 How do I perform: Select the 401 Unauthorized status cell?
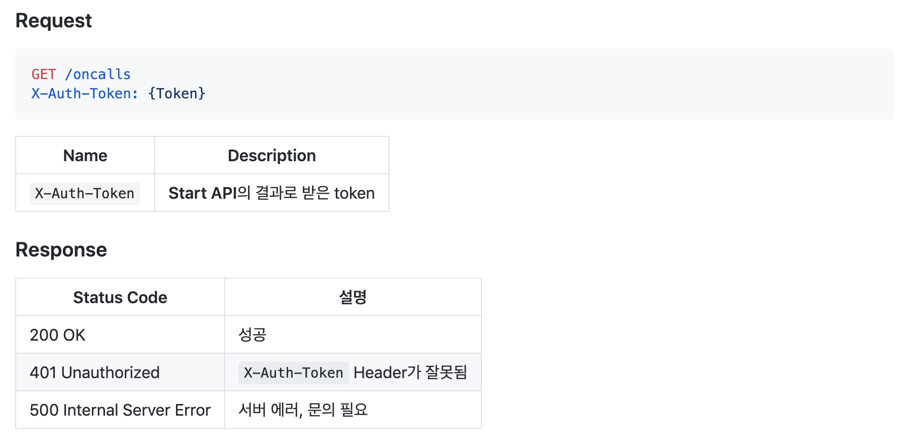tap(95, 373)
